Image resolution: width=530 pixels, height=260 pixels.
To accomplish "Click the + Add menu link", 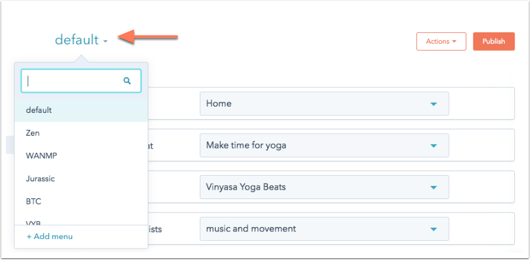I will pos(50,237).
